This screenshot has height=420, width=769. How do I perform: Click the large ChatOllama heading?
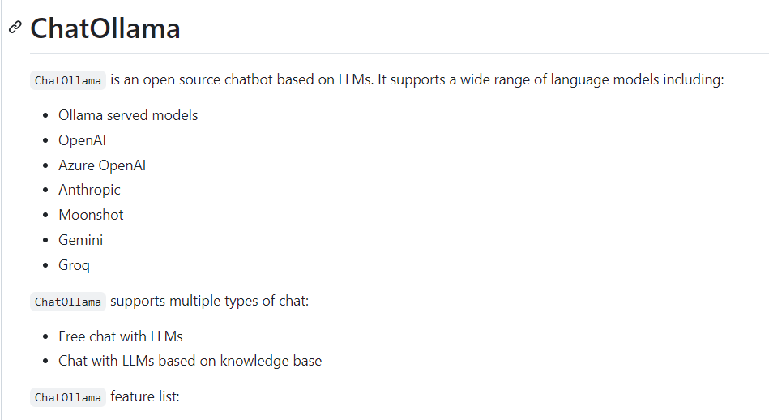(105, 28)
